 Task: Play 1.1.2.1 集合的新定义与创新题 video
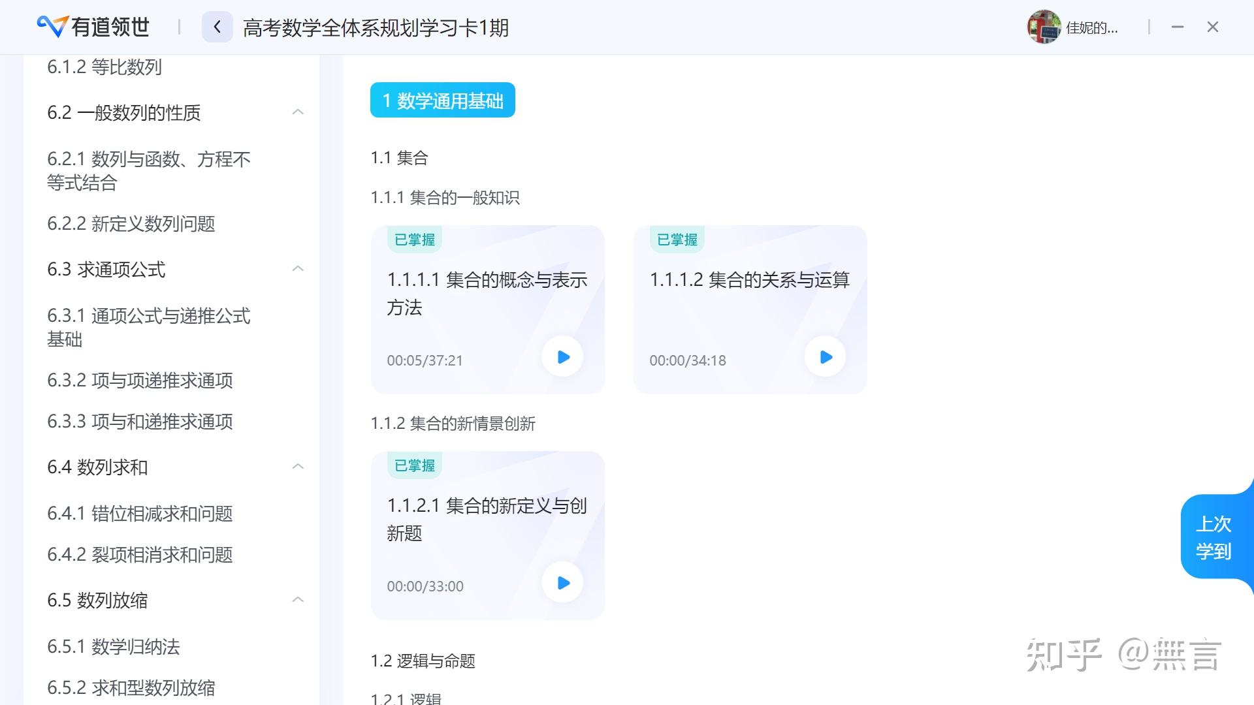pyautogui.click(x=562, y=584)
